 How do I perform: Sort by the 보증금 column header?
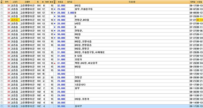60,2
